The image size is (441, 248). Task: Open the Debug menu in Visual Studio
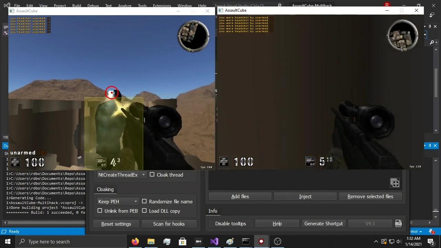[x=93, y=6]
